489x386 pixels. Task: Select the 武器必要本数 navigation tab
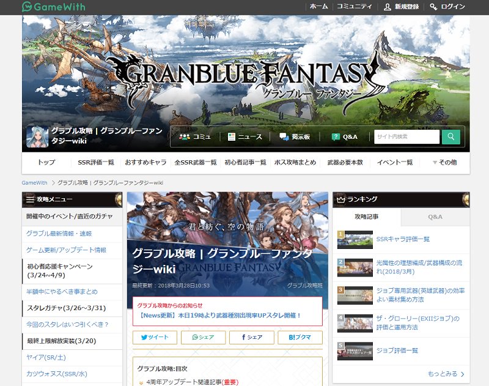pyautogui.click(x=345, y=162)
